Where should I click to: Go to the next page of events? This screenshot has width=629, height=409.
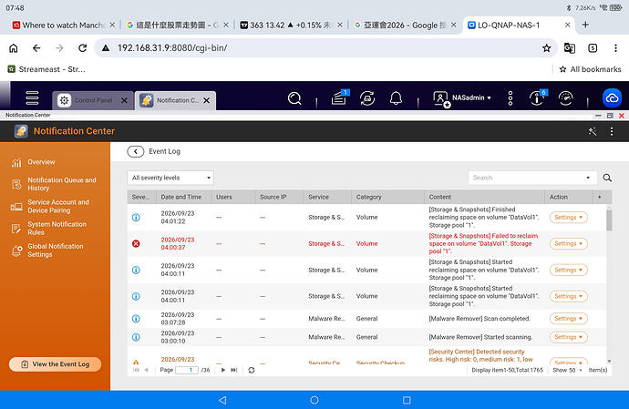(x=223, y=370)
